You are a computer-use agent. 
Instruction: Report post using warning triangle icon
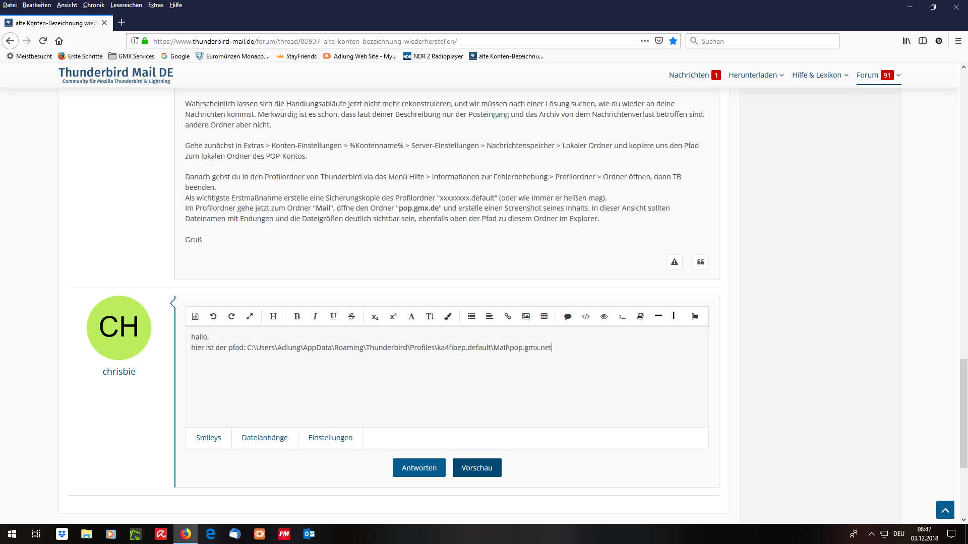pyautogui.click(x=674, y=262)
